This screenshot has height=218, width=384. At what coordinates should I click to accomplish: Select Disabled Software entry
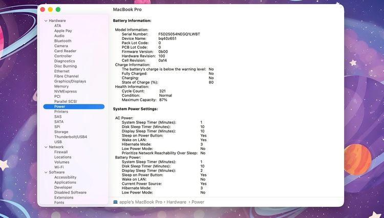tap(70, 192)
